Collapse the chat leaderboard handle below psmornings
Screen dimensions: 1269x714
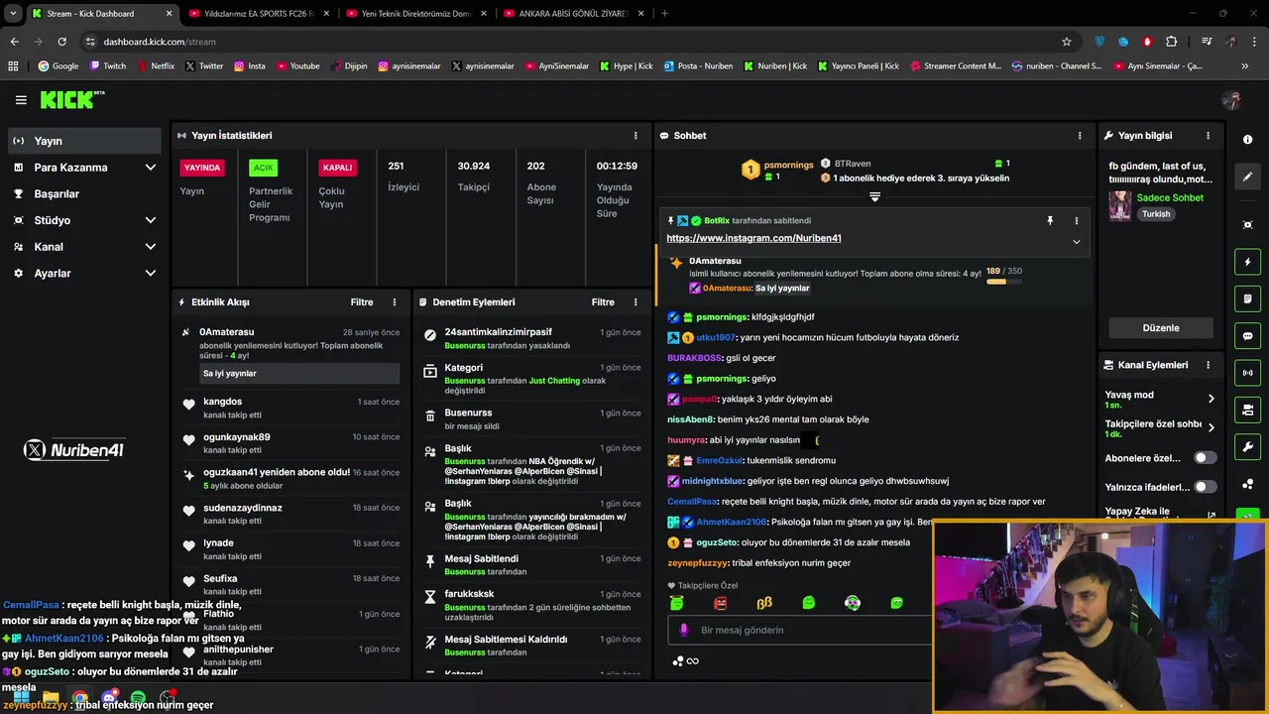click(874, 197)
